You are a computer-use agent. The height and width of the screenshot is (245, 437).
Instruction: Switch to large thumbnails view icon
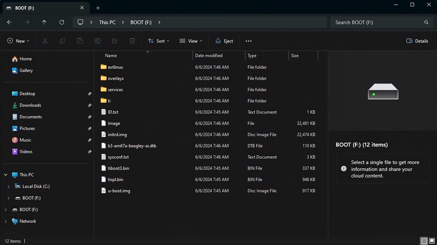(x=432, y=241)
